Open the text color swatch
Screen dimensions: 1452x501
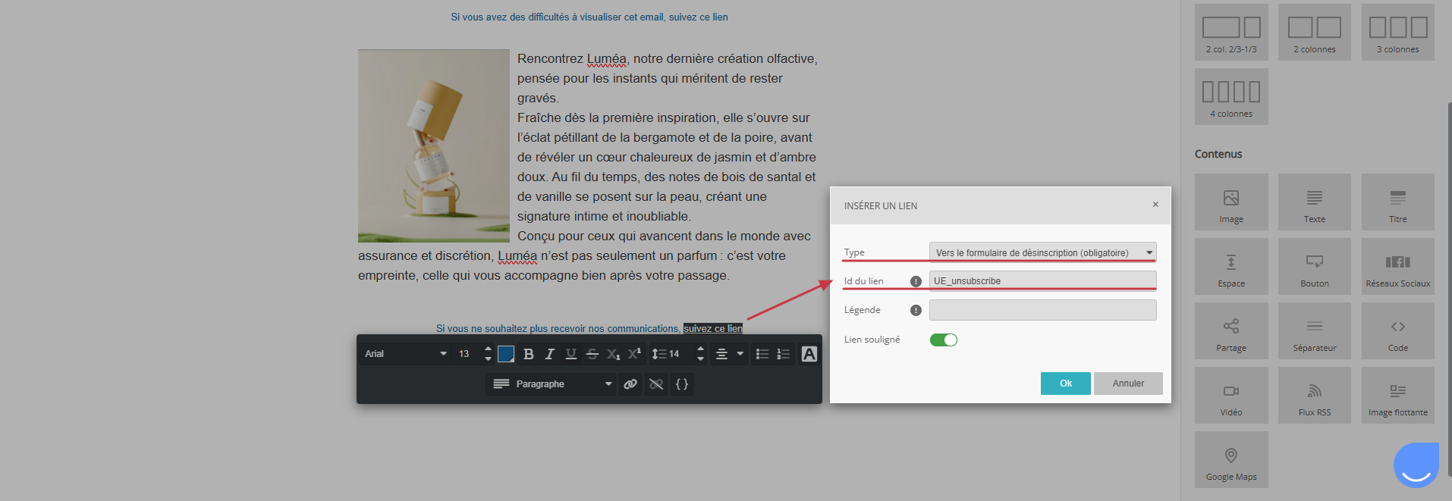(506, 354)
